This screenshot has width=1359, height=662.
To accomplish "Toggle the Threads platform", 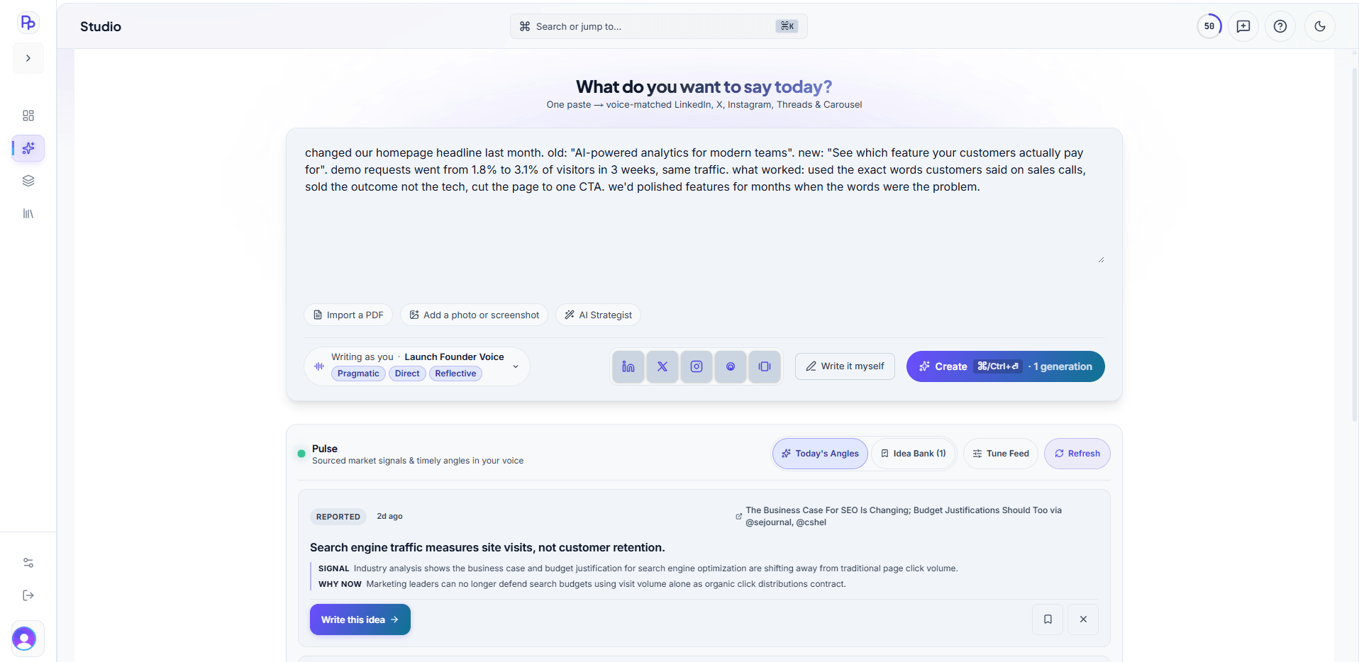I will point(731,366).
